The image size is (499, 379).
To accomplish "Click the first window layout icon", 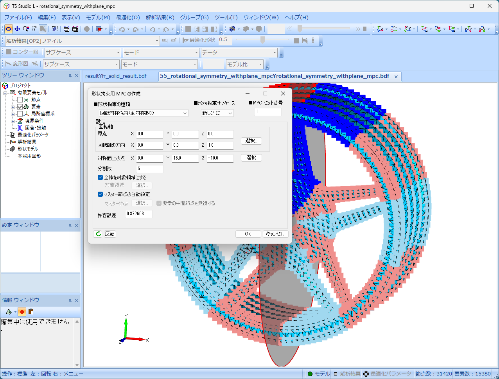I will click(66, 29).
